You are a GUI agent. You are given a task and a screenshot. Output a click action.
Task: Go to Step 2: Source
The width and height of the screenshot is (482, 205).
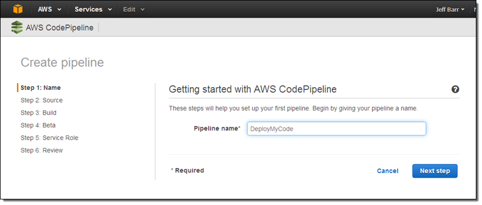point(41,101)
